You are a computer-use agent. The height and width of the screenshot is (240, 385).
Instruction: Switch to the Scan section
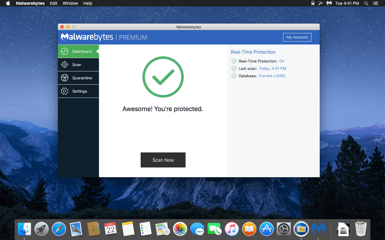click(78, 65)
